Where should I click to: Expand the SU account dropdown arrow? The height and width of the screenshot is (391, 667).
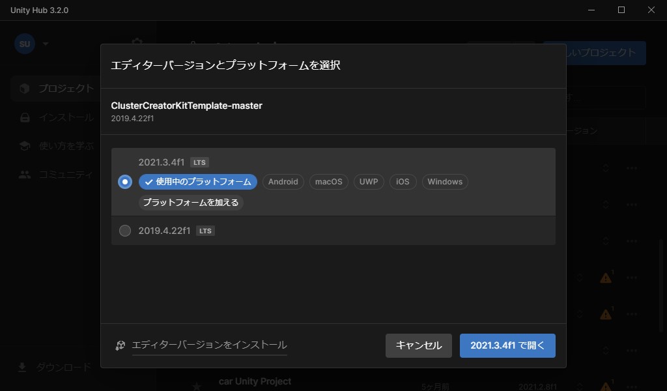(46, 44)
